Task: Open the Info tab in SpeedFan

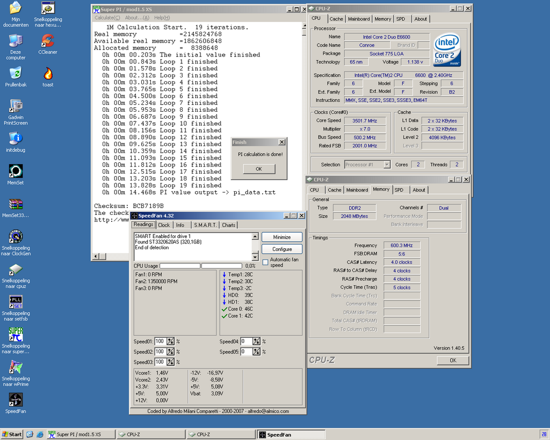Action: coord(180,225)
